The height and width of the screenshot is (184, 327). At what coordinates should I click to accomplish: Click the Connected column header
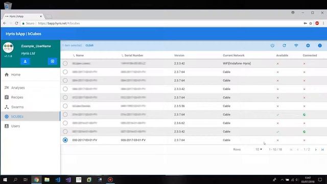tap(310, 56)
